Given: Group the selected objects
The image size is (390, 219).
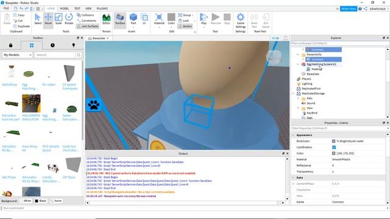Looking at the screenshot, I should click(185, 15).
